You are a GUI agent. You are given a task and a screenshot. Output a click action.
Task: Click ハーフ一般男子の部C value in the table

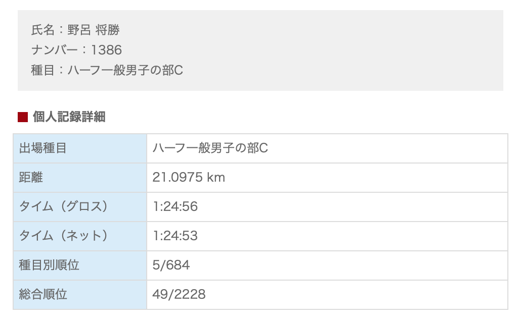tap(210, 148)
